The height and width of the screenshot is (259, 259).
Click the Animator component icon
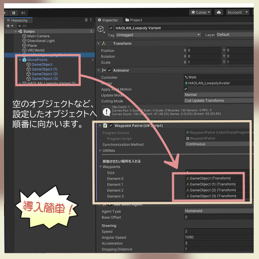[104, 70]
